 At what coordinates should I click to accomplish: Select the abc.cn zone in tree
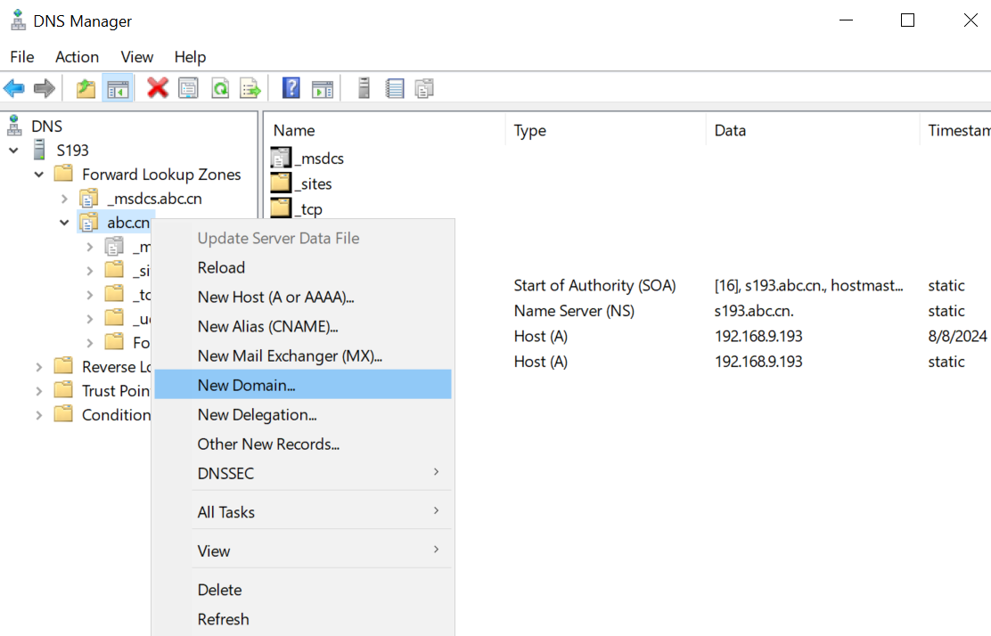click(128, 222)
